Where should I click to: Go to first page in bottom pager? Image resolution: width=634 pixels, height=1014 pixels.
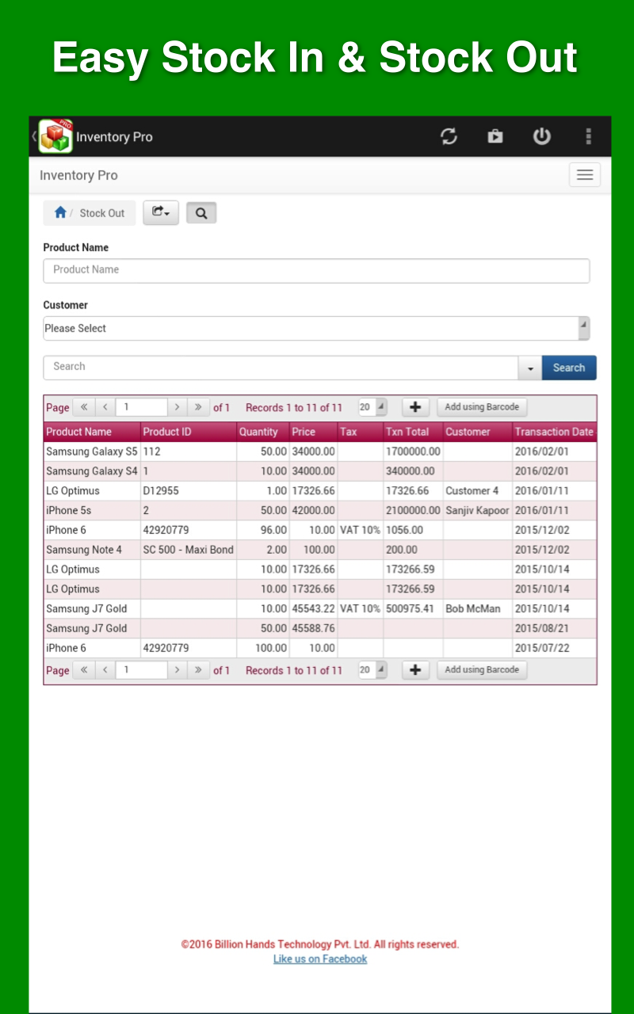click(x=84, y=670)
